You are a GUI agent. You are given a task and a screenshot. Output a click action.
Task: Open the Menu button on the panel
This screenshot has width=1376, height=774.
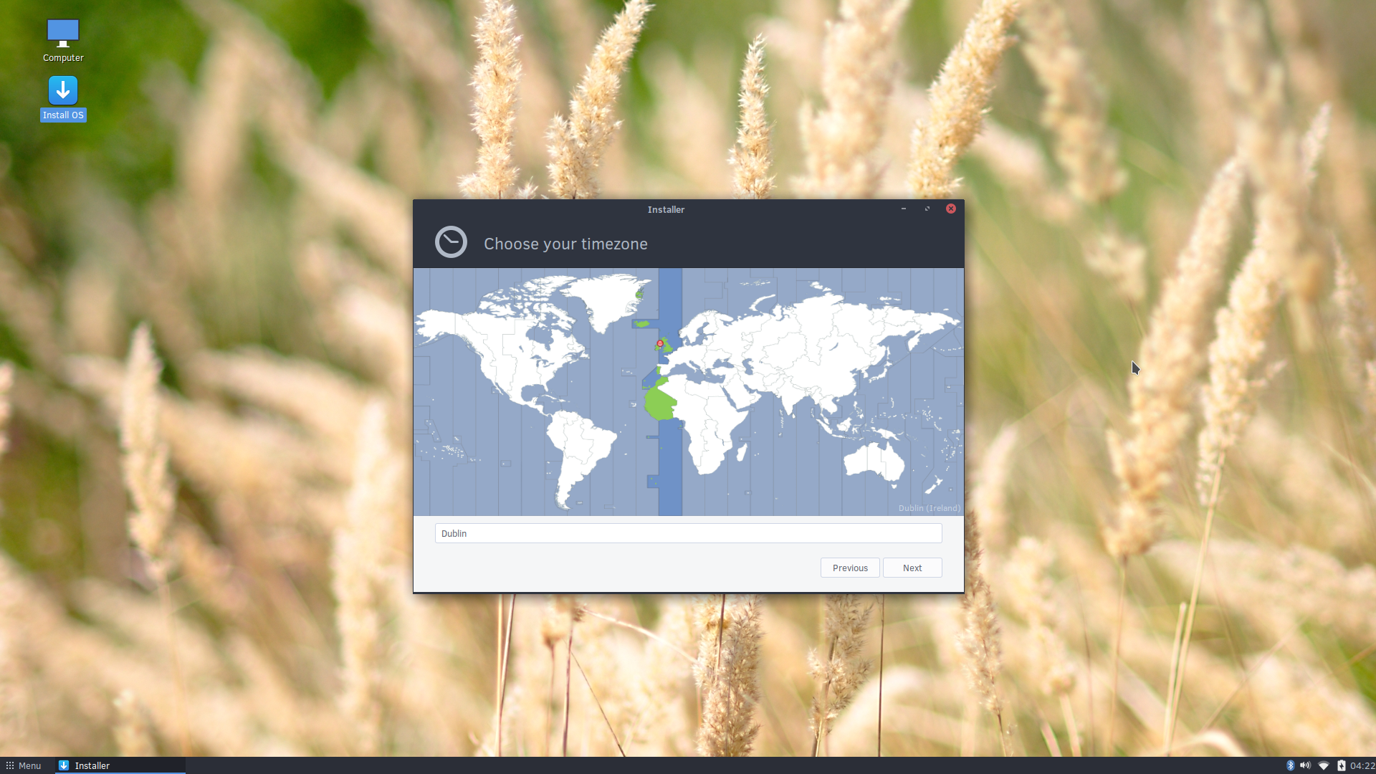pos(23,765)
